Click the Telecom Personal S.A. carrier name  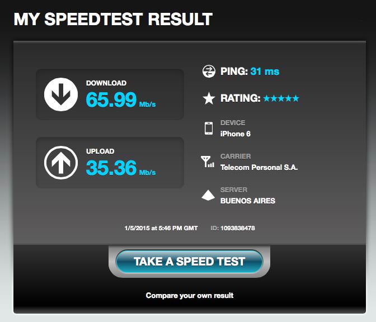coord(259,167)
